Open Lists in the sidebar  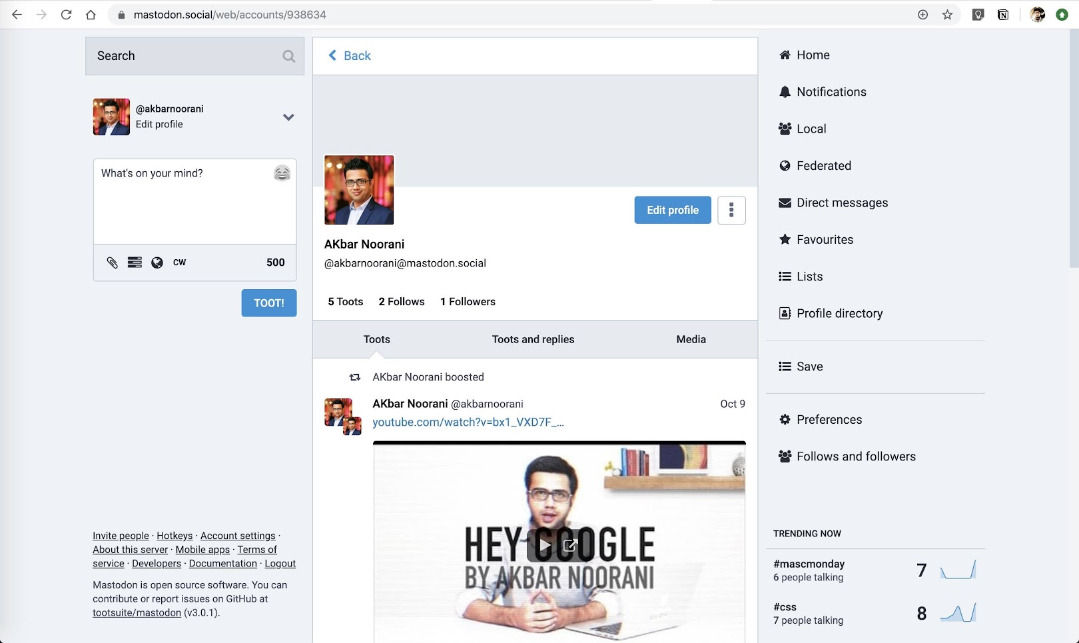click(801, 277)
